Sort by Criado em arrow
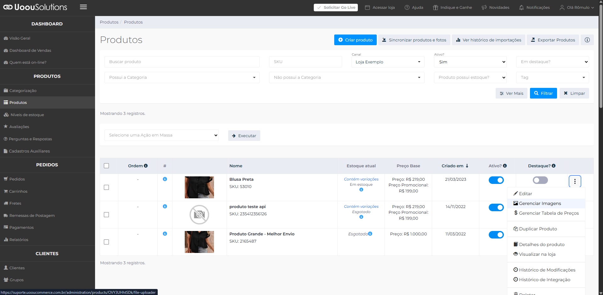Viewport: 603px width, 295px height. [467, 166]
